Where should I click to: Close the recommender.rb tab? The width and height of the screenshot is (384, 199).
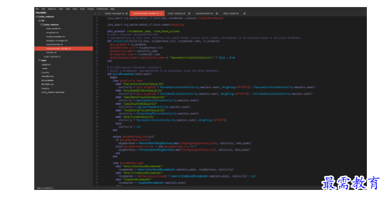click(217, 14)
